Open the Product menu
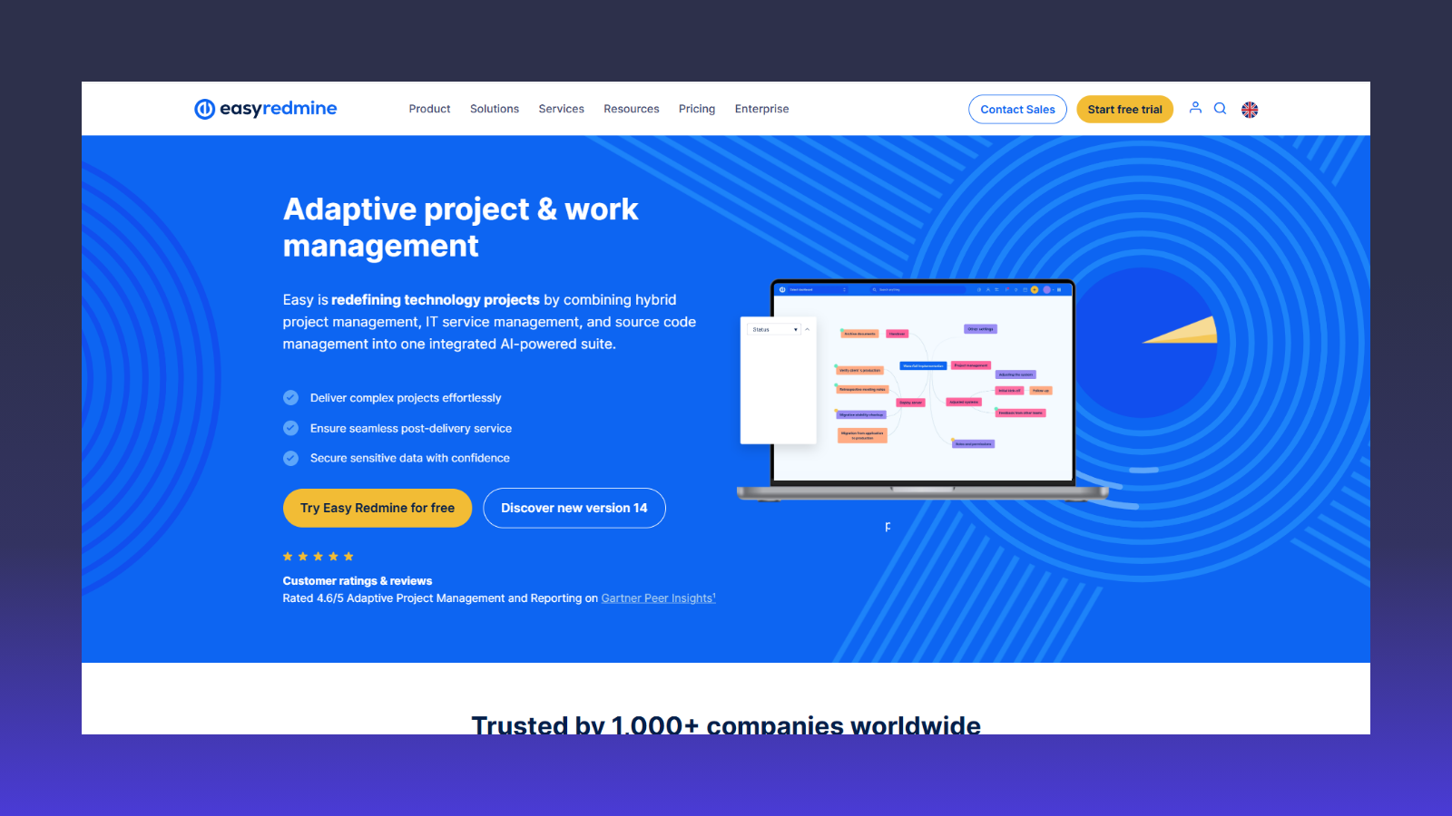This screenshot has width=1452, height=816. tap(429, 109)
